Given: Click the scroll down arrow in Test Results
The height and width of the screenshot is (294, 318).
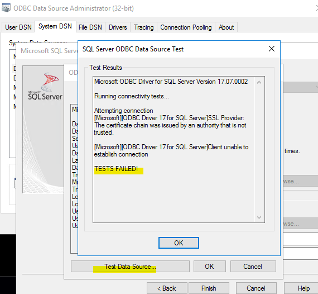Looking at the screenshot, I should tap(259, 217).
